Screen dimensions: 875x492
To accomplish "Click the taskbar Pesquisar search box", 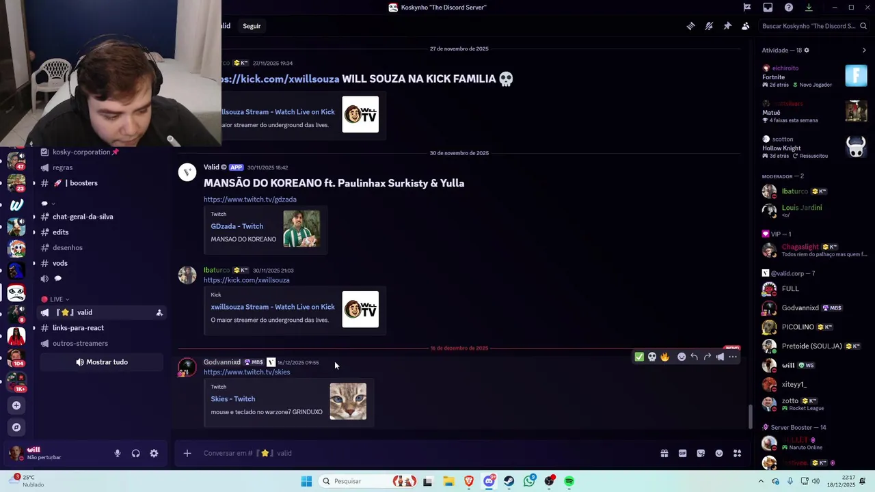I will (x=369, y=481).
